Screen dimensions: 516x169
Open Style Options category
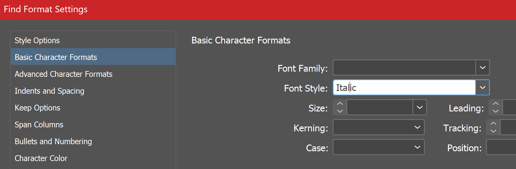(37, 40)
